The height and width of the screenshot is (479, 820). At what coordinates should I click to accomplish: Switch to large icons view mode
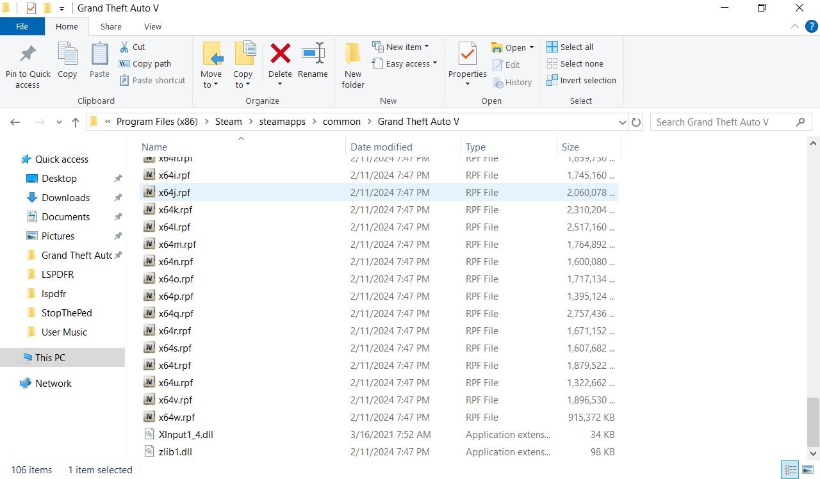(808, 469)
